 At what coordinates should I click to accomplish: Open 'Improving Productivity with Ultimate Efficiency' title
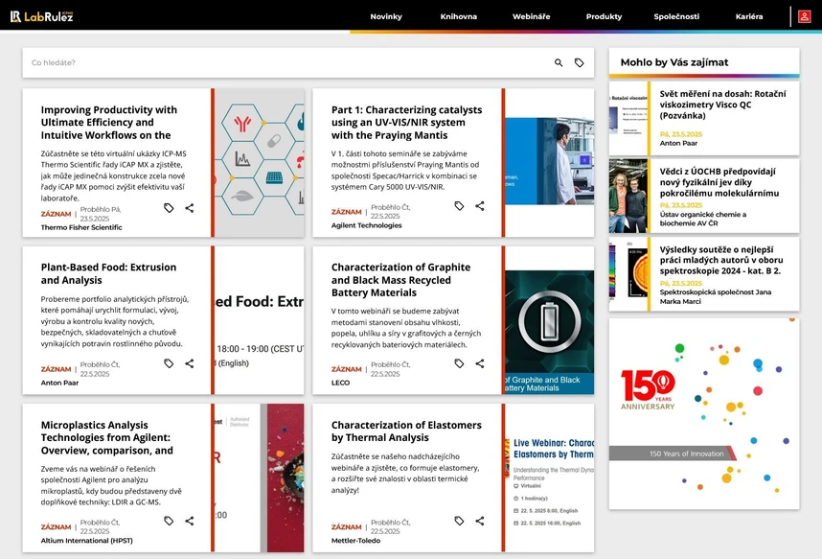[x=109, y=123]
